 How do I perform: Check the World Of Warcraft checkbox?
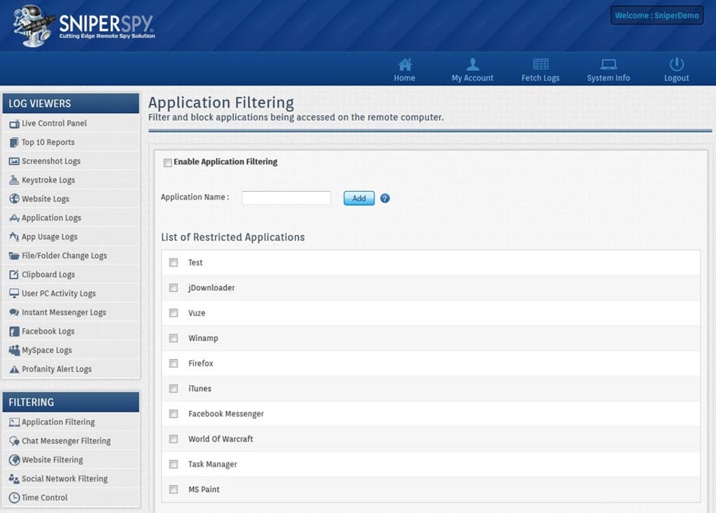173,439
